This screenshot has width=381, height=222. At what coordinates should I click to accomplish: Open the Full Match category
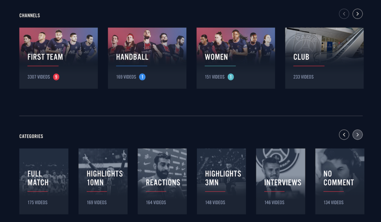pos(44,181)
